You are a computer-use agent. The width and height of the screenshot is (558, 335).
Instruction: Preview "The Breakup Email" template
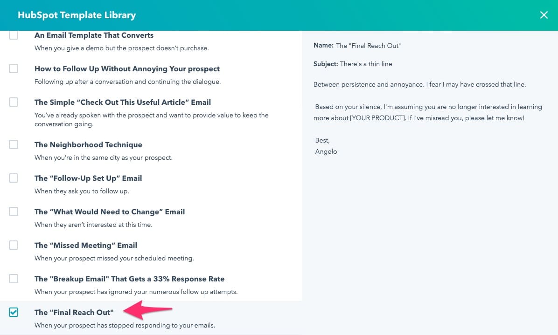tap(129, 279)
